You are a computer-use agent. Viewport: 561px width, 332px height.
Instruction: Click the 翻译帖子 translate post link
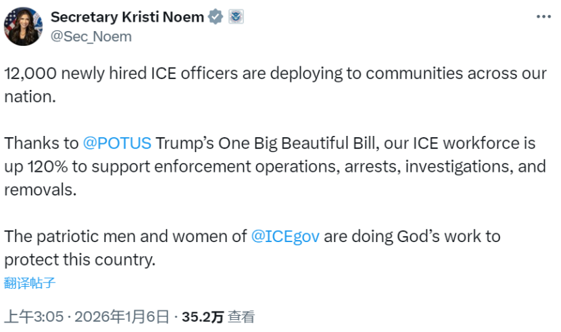pyautogui.click(x=30, y=283)
